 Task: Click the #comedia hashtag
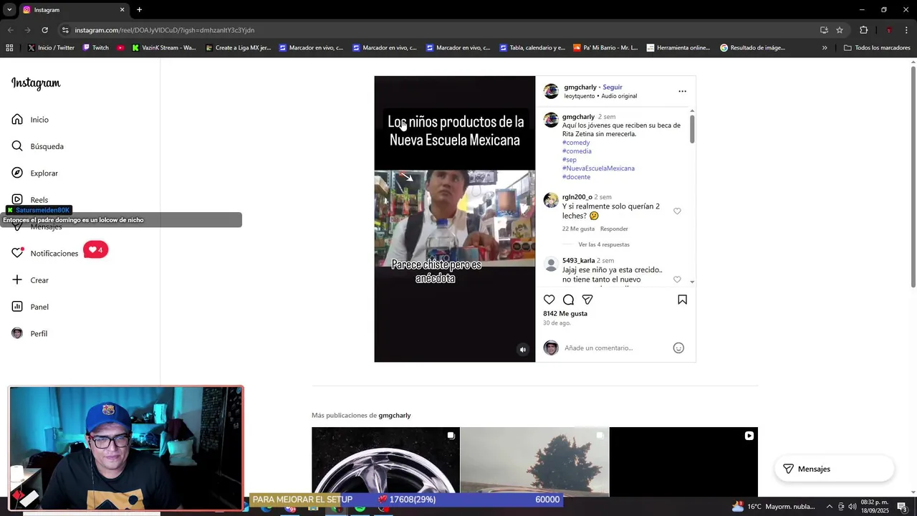(x=577, y=151)
